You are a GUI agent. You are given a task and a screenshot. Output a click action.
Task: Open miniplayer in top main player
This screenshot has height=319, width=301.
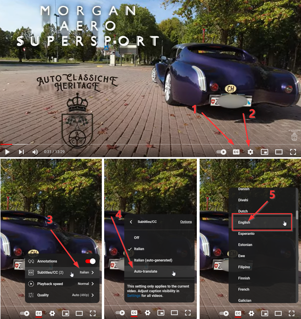(x=264, y=152)
